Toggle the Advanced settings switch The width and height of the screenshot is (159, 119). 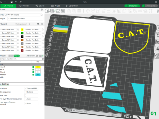point(36,56)
